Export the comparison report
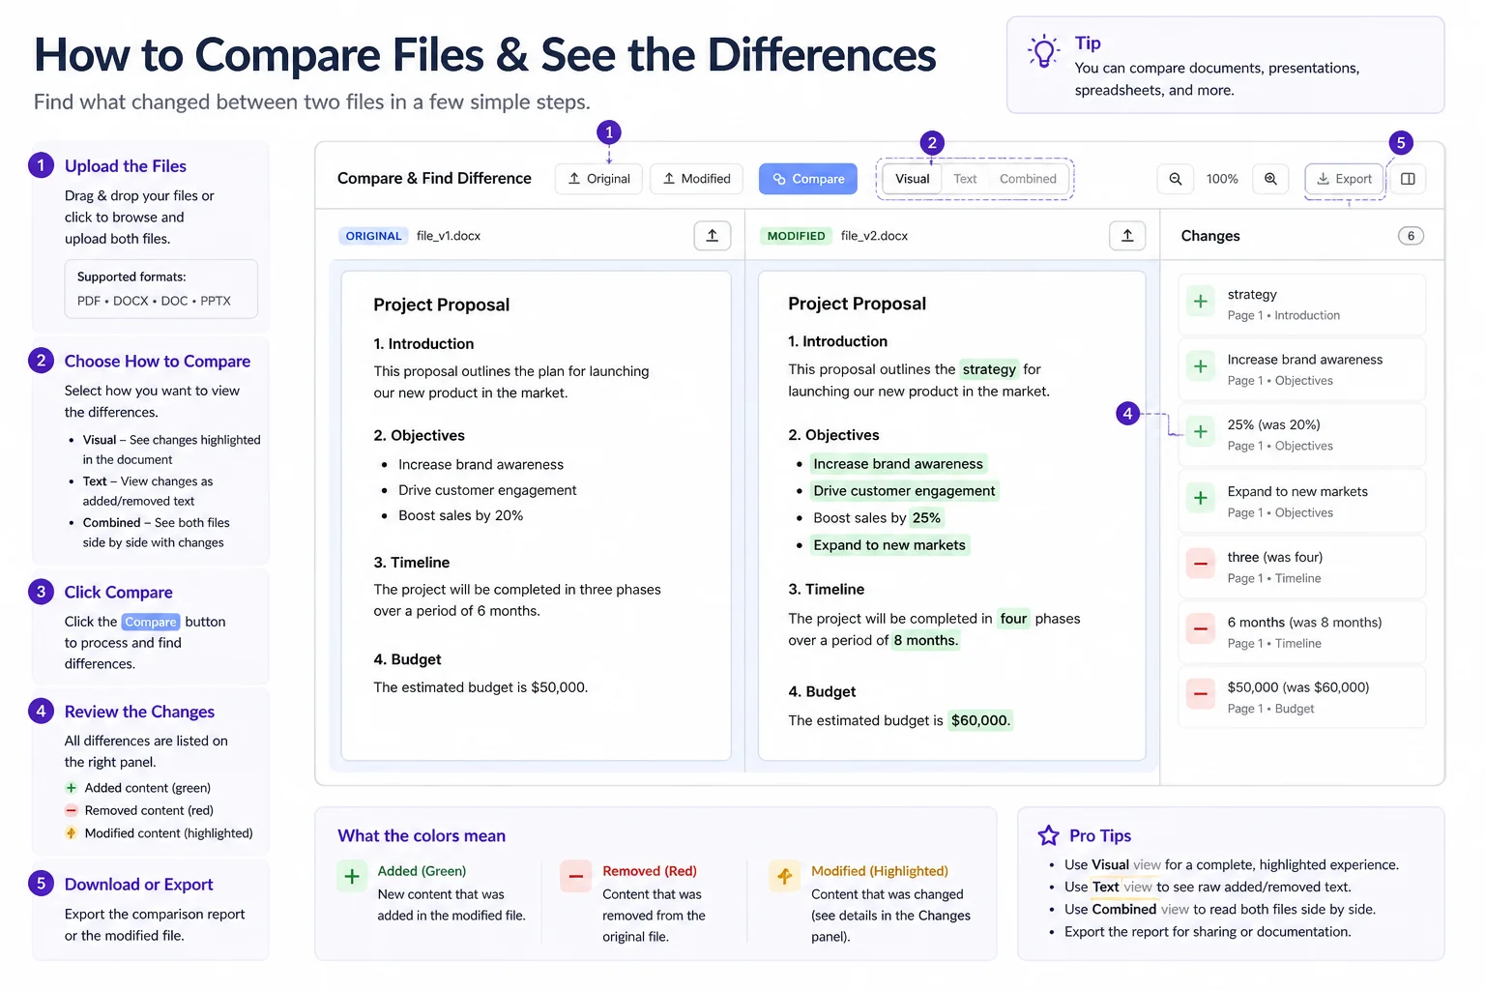 pos(1344,179)
